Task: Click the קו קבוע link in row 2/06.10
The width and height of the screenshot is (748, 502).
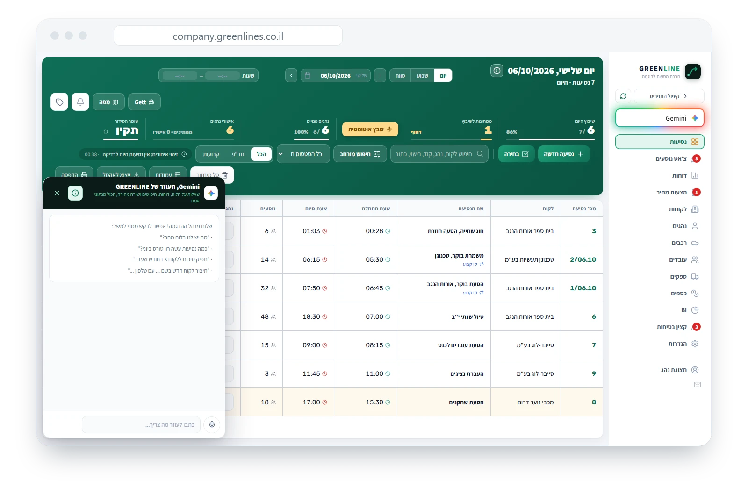Action: pyautogui.click(x=473, y=265)
